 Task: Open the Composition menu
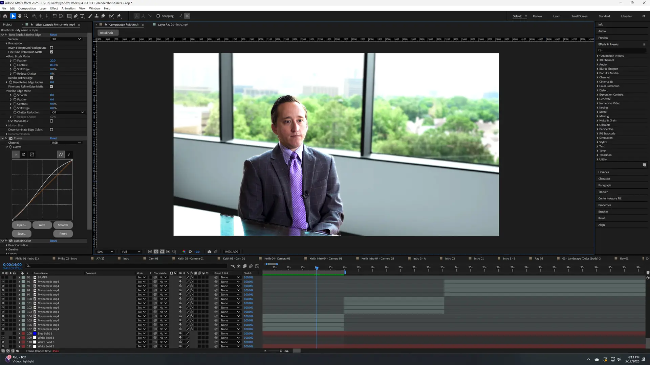click(27, 8)
